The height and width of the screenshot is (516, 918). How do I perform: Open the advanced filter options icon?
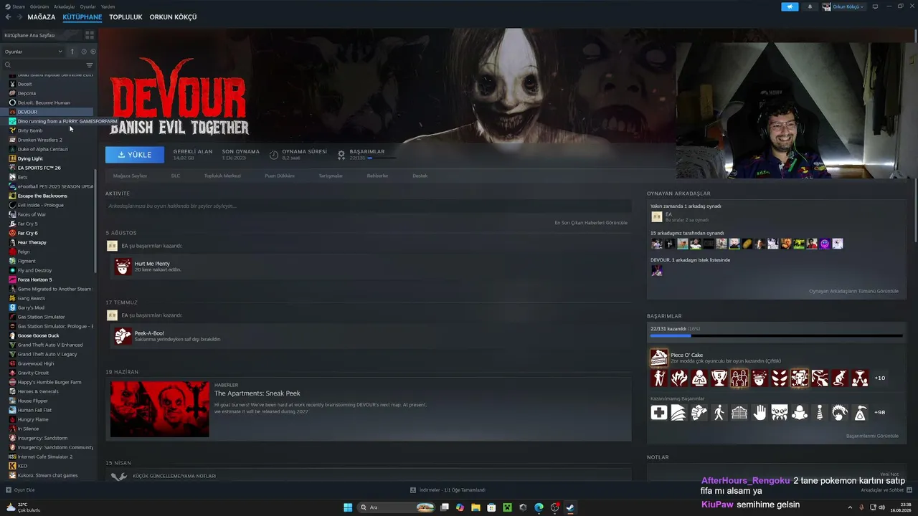90,65
